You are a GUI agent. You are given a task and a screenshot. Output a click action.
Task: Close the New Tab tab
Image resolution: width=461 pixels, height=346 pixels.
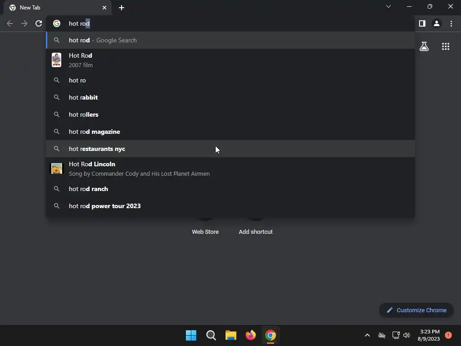(104, 8)
